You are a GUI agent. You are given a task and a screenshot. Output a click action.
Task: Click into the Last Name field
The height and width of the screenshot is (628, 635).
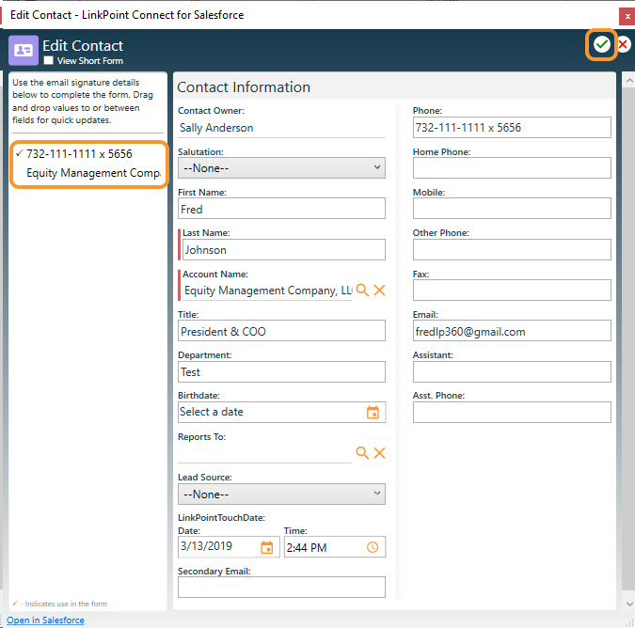tap(283, 250)
